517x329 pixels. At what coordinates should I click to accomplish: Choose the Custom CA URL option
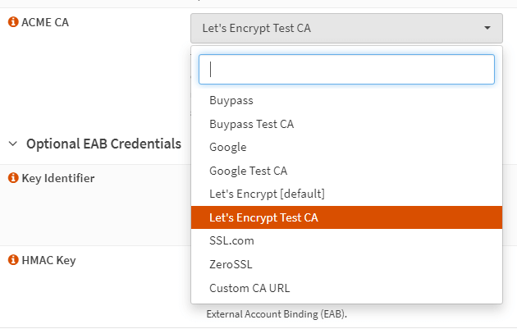249,288
